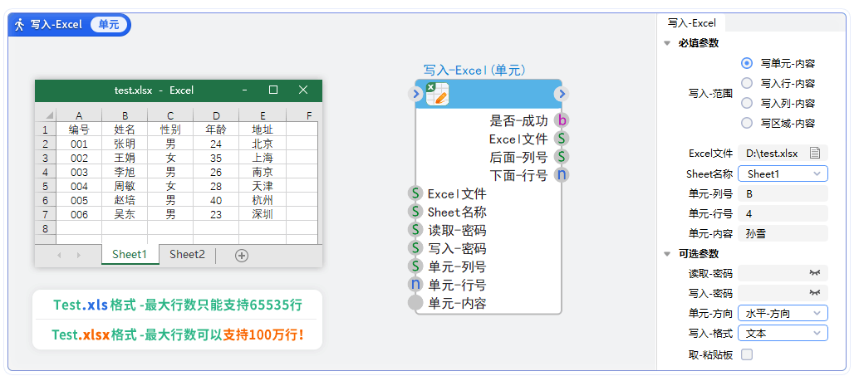Close the test.xlsx Excel window

click(x=303, y=90)
